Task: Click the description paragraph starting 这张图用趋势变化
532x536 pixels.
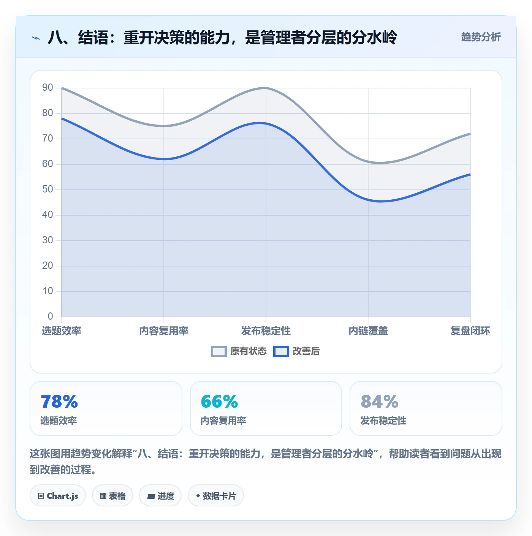Action: point(266,462)
